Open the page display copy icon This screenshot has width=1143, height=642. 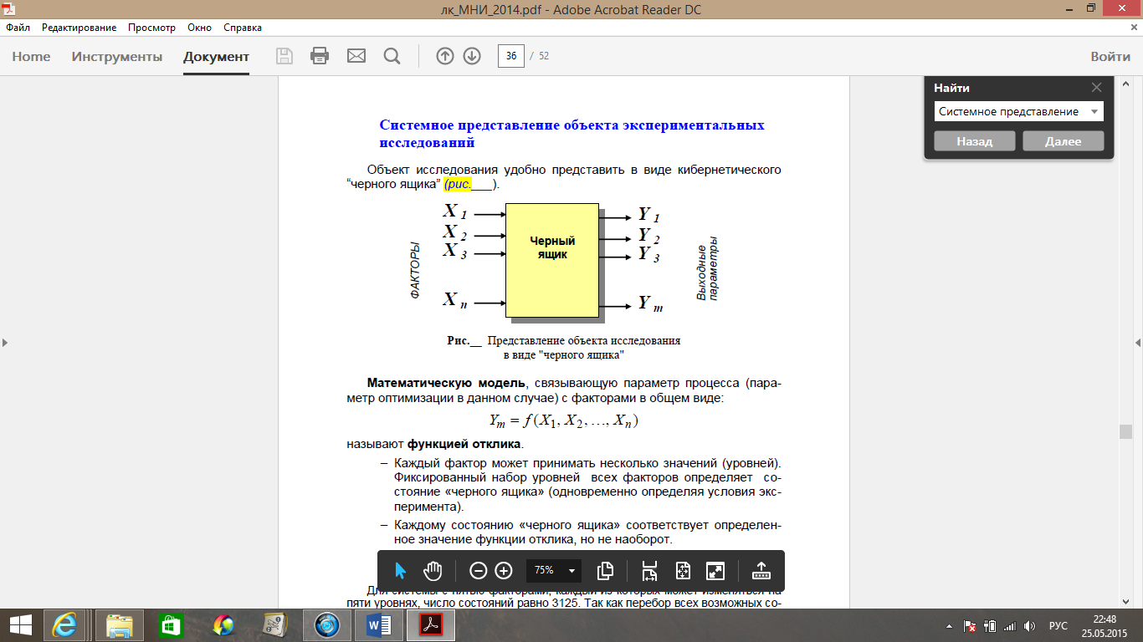pyautogui.click(x=606, y=570)
